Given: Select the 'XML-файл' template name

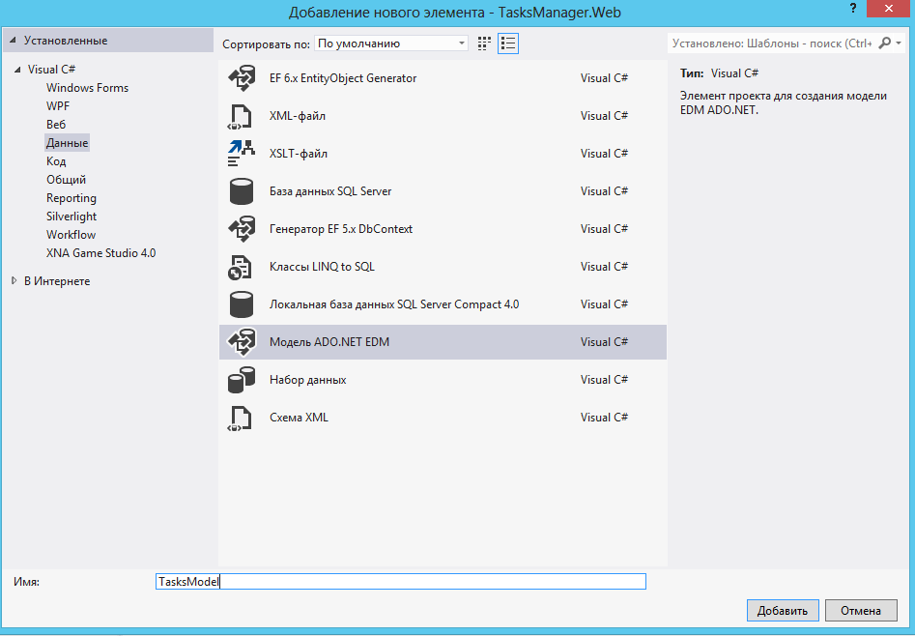Looking at the screenshot, I should click(298, 116).
